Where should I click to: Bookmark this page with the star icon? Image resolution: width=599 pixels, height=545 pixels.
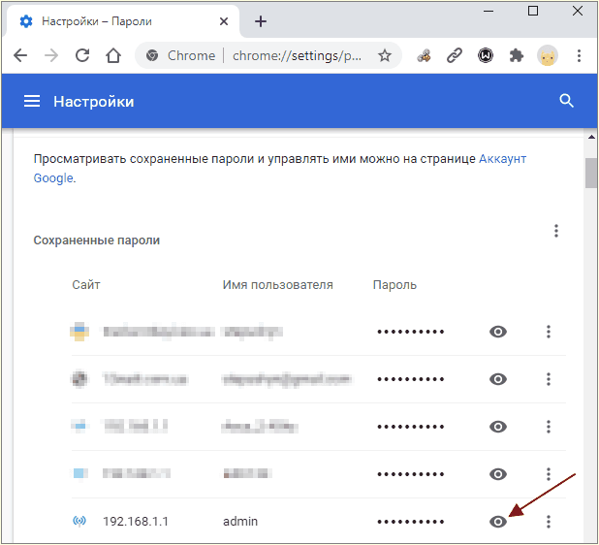pos(384,56)
